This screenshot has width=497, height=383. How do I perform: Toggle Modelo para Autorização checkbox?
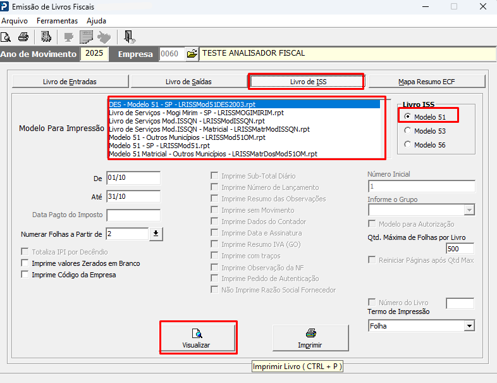tap(372, 223)
